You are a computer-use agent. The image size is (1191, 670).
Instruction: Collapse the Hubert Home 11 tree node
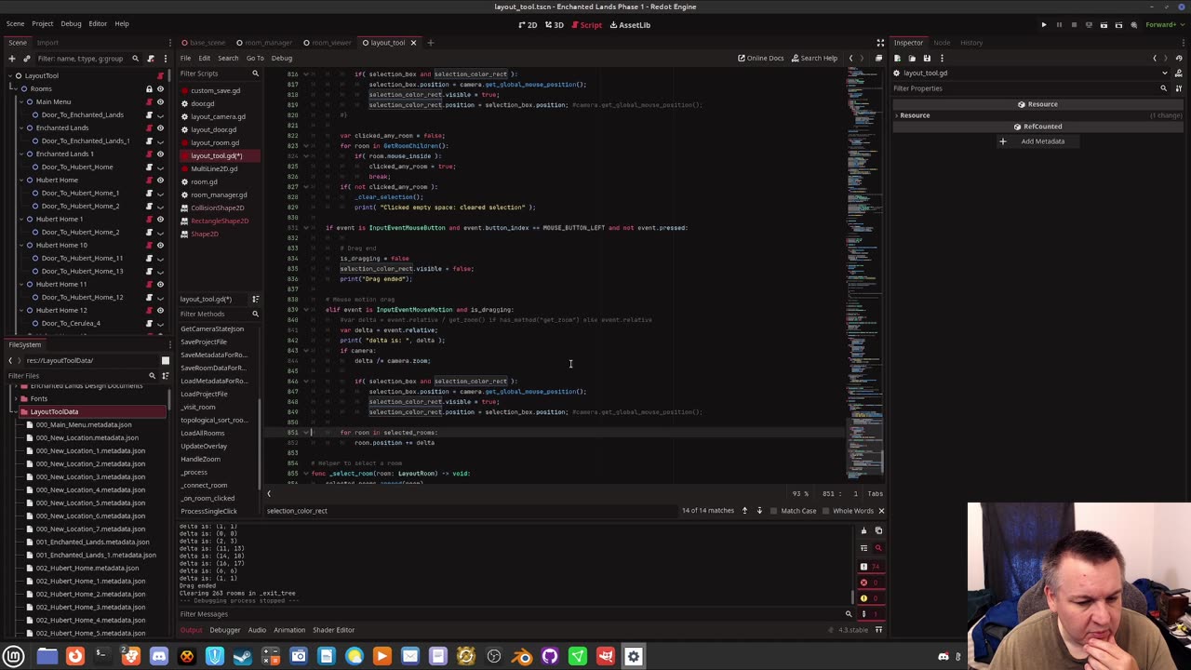point(20,284)
